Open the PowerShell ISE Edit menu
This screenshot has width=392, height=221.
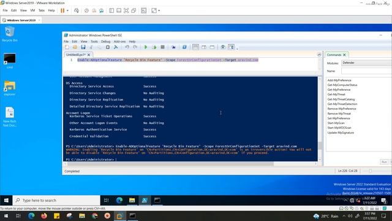coord(75,41)
